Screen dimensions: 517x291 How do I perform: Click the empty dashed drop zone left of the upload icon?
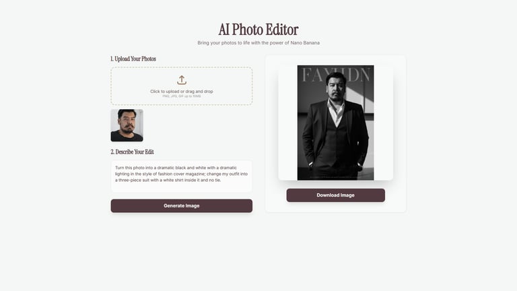pyautogui.click(x=143, y=86)
